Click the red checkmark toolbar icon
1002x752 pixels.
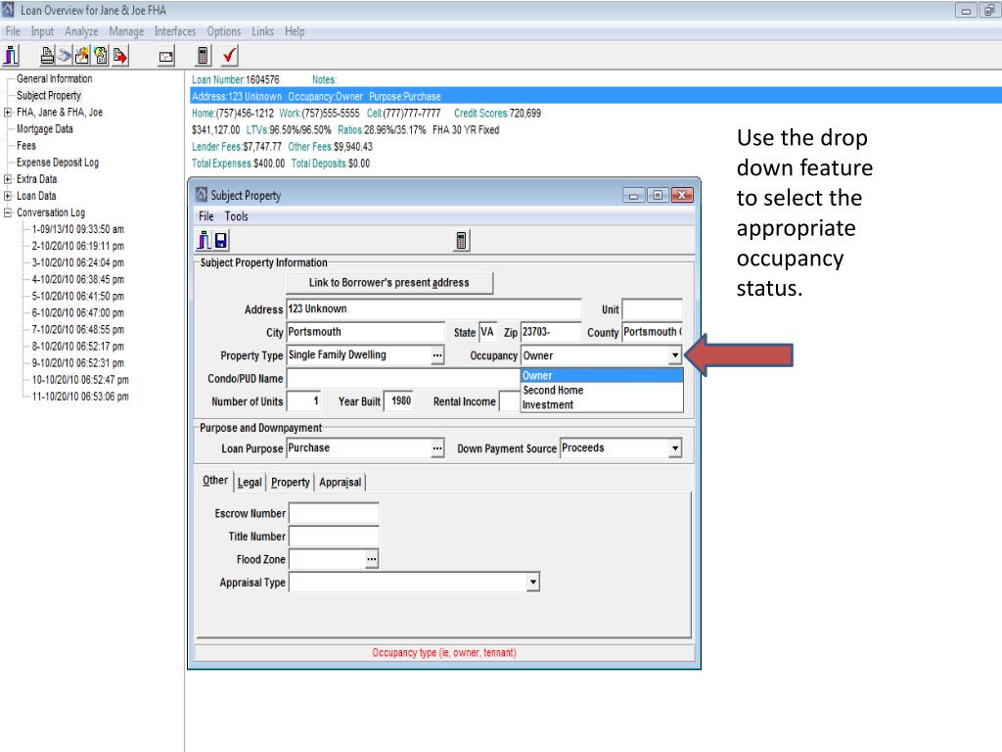point(230,56)
